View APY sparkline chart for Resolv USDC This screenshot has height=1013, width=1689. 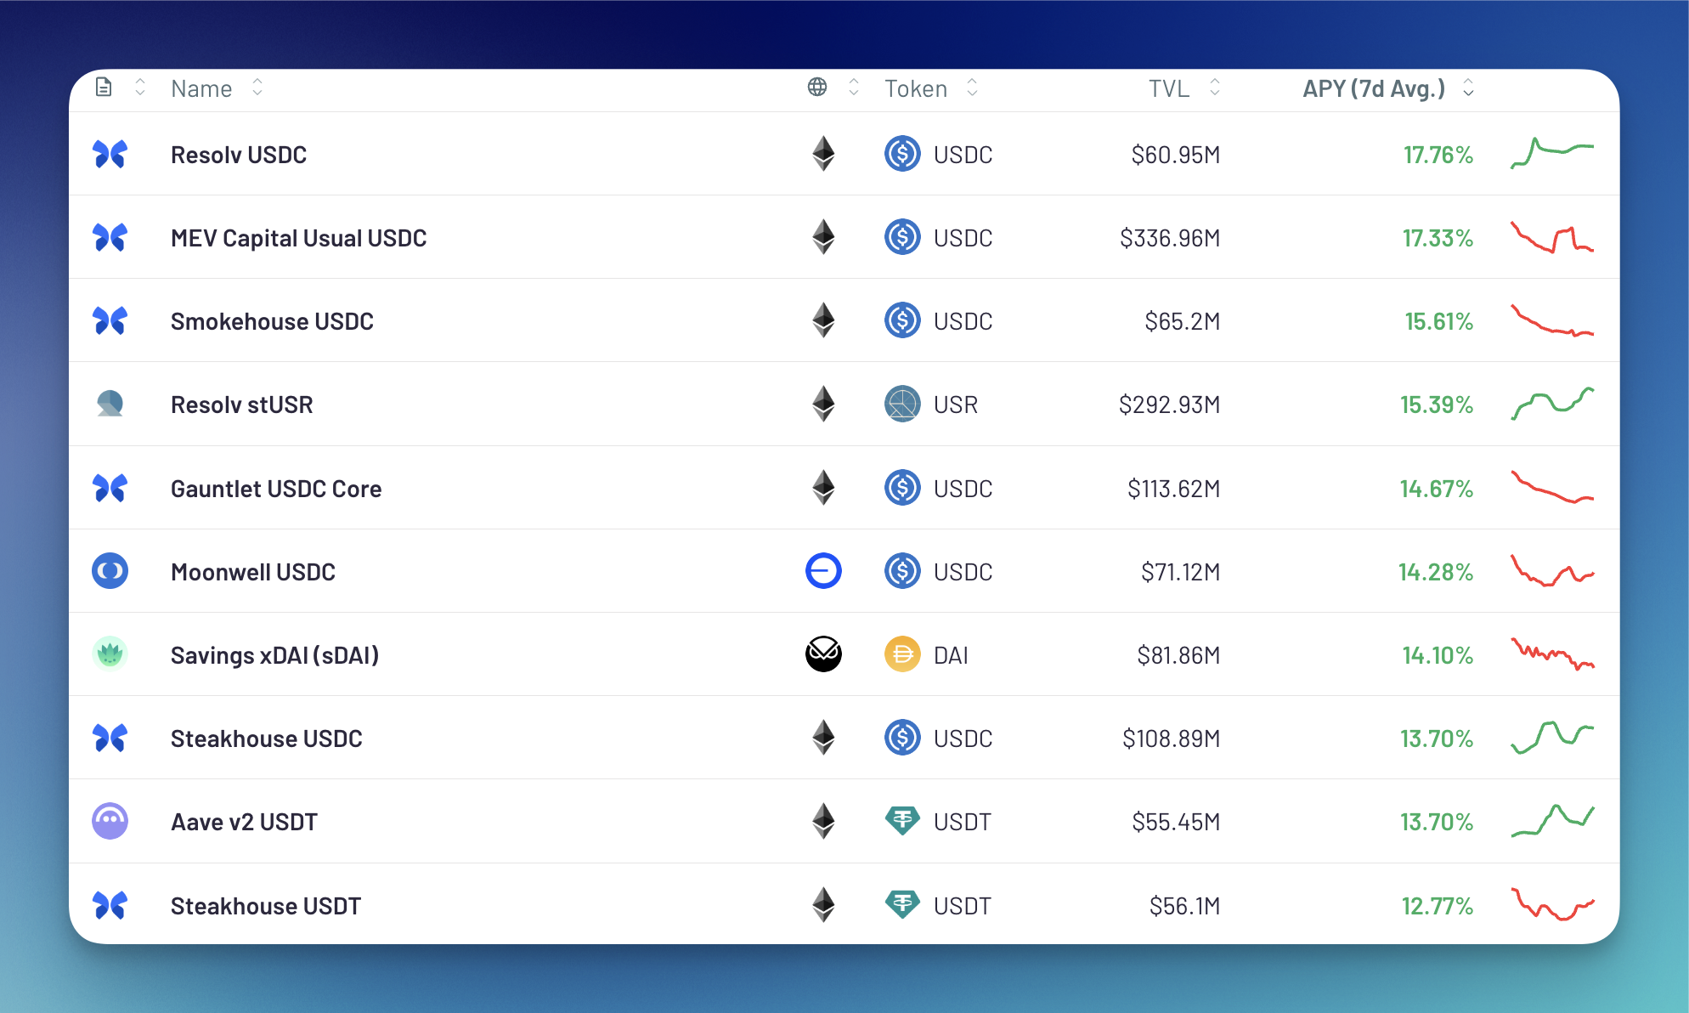(x=1552, y=153)
